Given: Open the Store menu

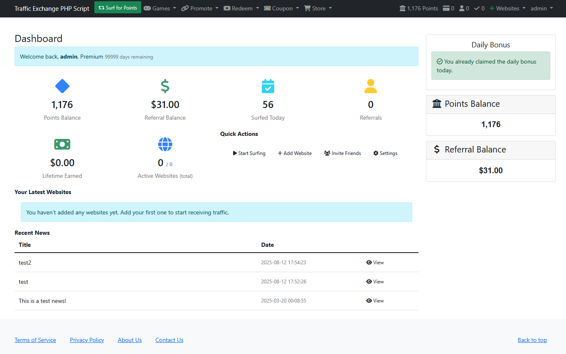Looking at the screenshot, I should tap(318, 8).
